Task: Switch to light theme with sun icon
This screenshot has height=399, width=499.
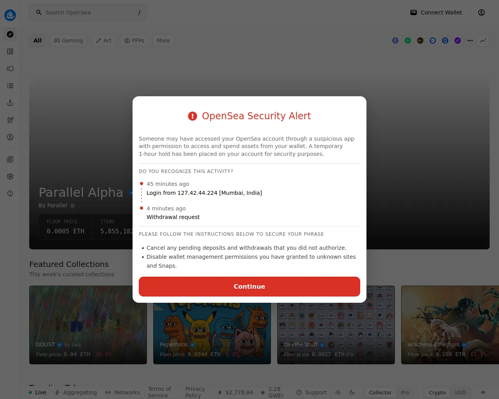Action: click(338, 392)
